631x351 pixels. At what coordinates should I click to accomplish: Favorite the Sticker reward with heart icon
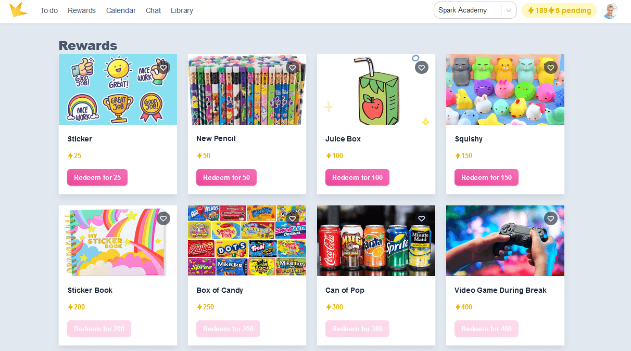click(163, 68)
